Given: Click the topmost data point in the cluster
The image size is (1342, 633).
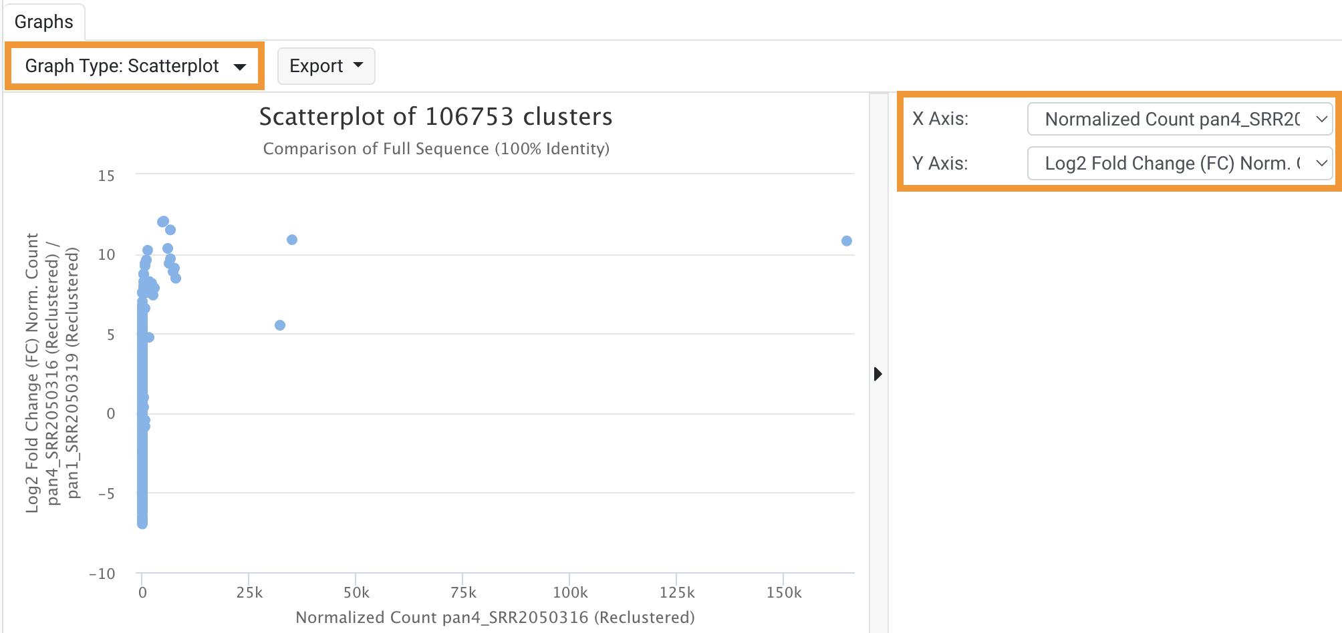Looking at the screenshot, I should click(x=163, y=222).
